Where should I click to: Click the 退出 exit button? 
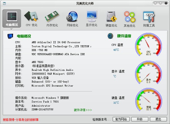click(x=158, y=119)
